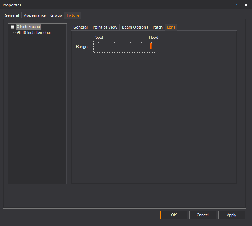
Task: Switch to the Point of View tab
Action: (105, 27)
